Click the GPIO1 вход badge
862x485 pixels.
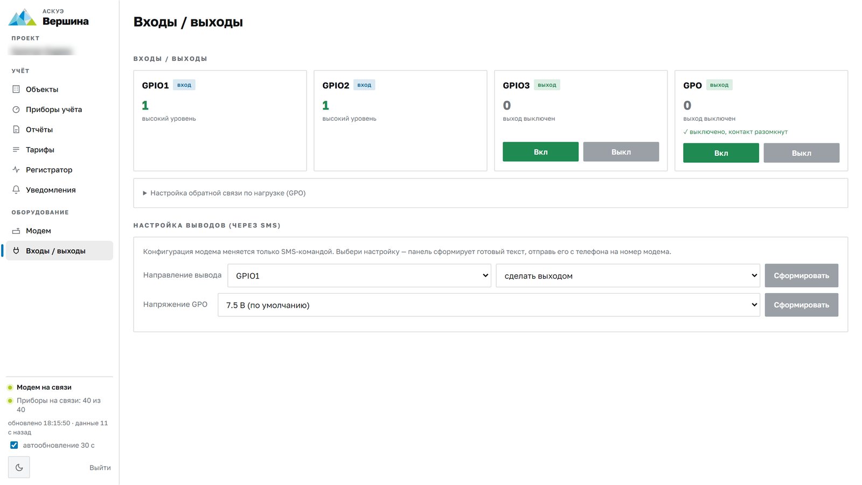[x=184, y=85]
